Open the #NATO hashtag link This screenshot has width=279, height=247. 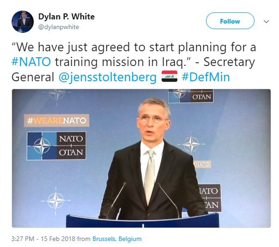[31, 62]
